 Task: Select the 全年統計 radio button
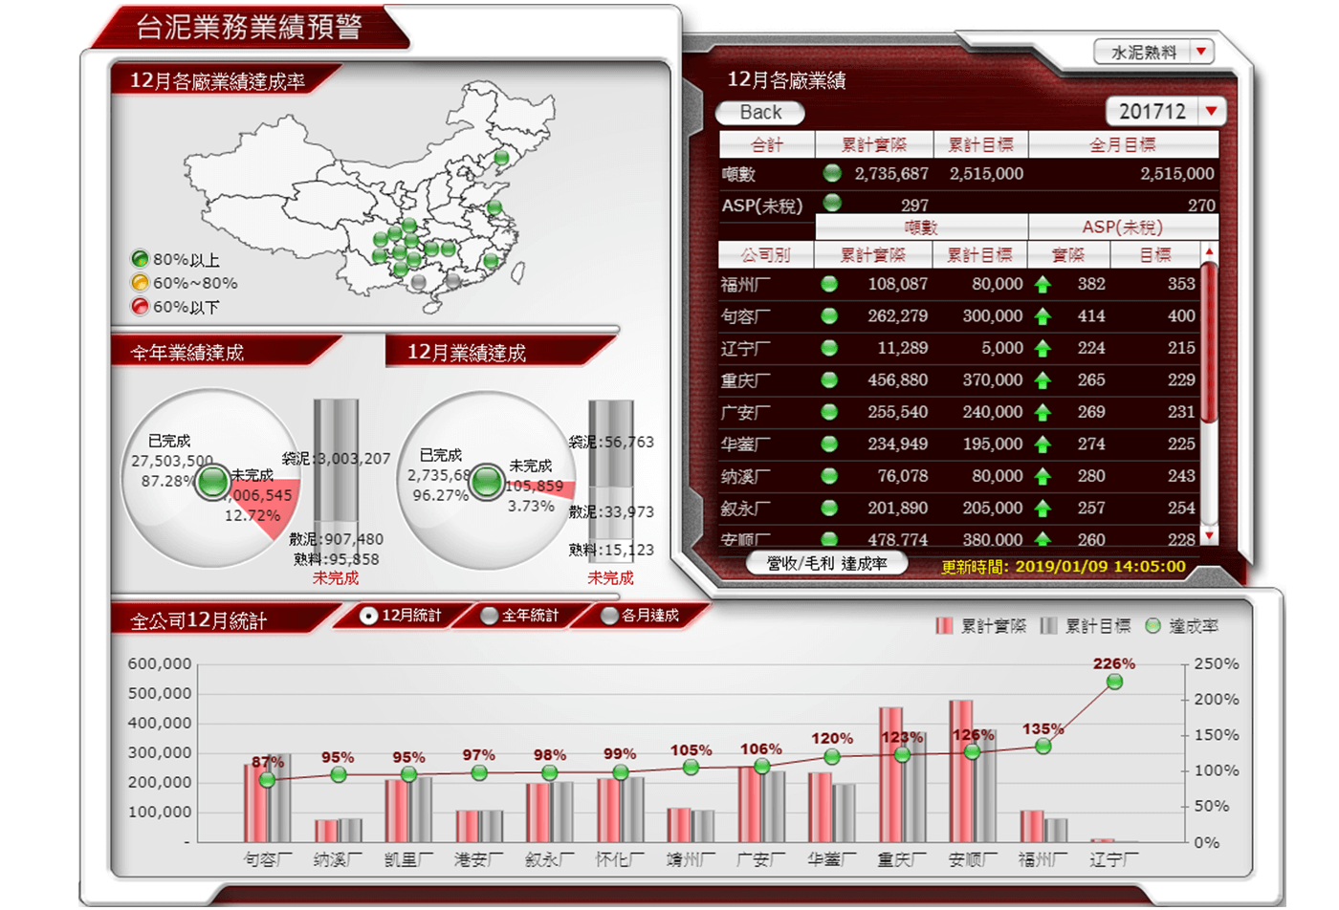pyautogui.click(x=489, y=617)
